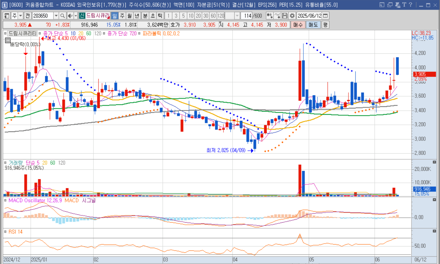
Task: Select interval 1 tab
Action: click(169, 16)
